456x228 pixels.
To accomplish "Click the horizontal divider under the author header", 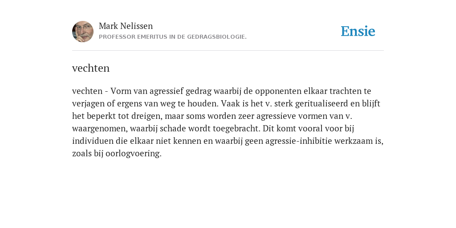I will tap(228, 51).
